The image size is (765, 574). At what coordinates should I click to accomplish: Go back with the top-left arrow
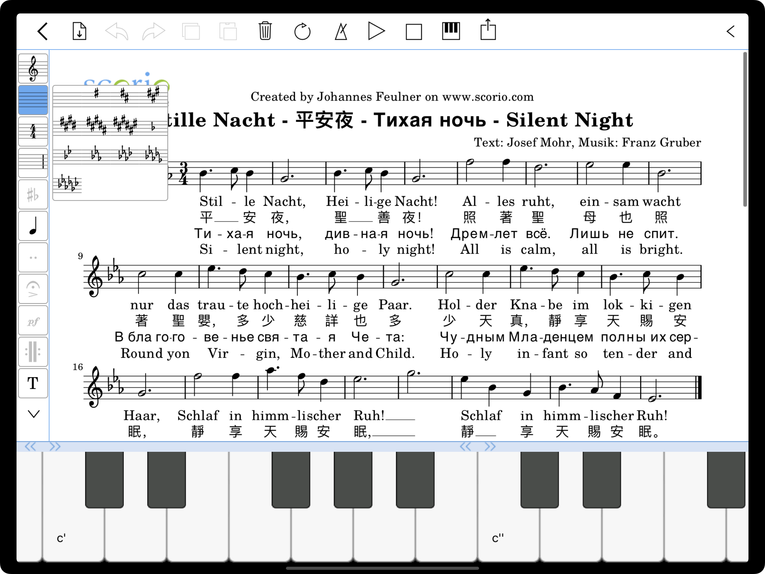coord(42,31)
